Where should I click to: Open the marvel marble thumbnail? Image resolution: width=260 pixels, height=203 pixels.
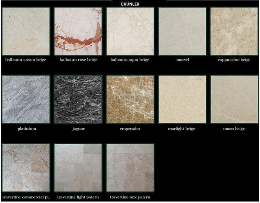coord(182,31)
